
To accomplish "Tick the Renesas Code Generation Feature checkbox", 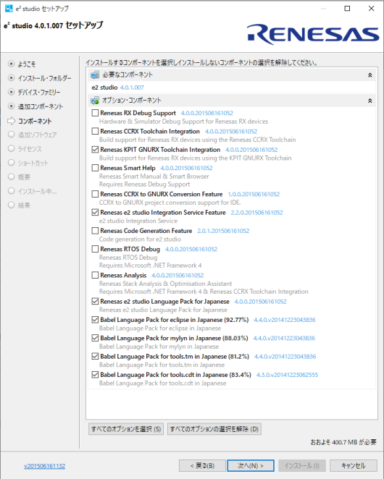I will pos(95,231).
